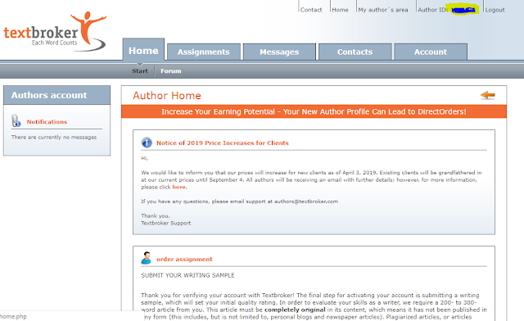Screen dimensions: 524x321
Task: Click the Logout link
Action: [495, 10]
